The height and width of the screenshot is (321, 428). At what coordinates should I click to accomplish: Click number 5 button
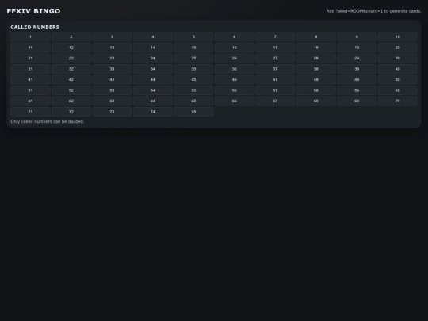193,36
